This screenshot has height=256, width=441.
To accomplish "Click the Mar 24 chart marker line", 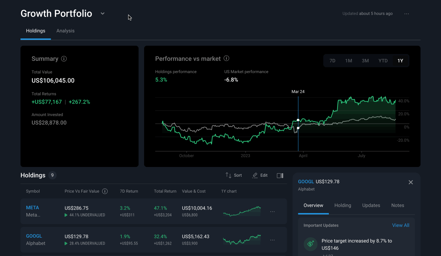I will pyautogui.click(x=298, y=124).
